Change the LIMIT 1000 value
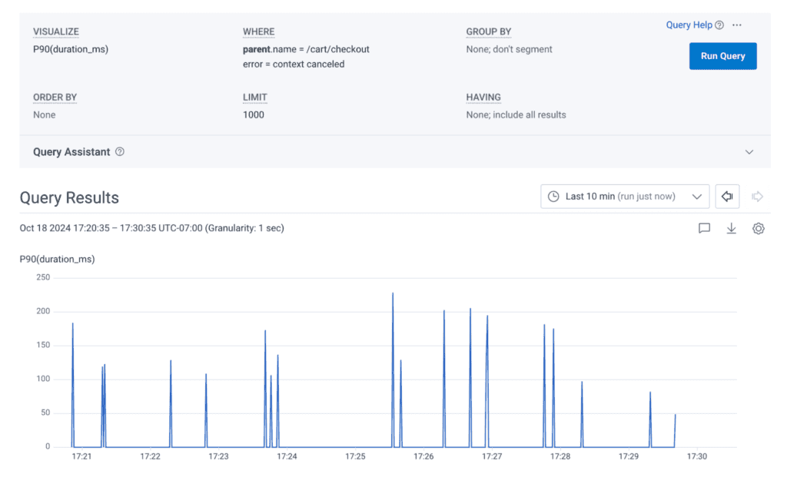Screen dimensions: 787x487 [x=254, y=114]
